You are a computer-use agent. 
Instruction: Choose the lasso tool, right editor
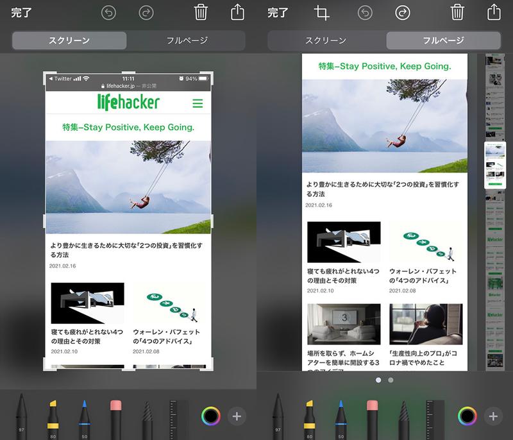(x=404, y=420)
